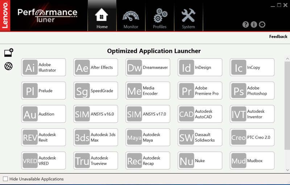Open Autodesk Trueview tile

pos(96,161)
